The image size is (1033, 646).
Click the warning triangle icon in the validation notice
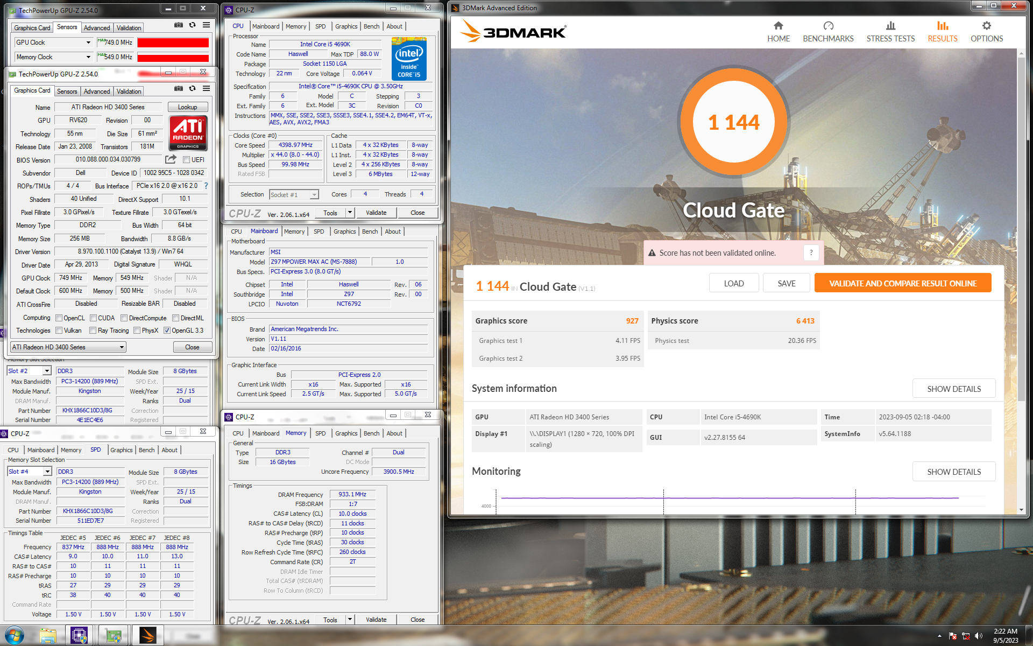[x=652, y=253]
